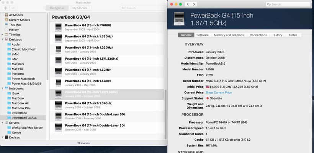Open search options dropdown in detail window
Image resolution: width=314 pixels, height=153 pixels.
pos(269,4)
